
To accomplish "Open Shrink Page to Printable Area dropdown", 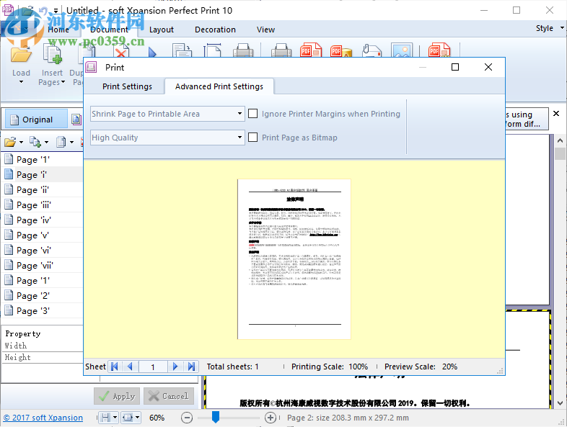I will (x=239, y=114).
